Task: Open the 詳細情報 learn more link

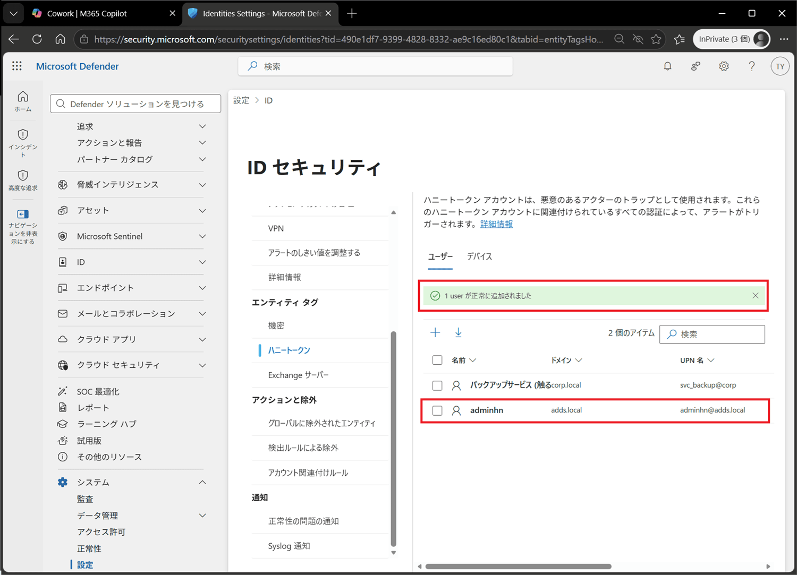Action: coord(496,224)
